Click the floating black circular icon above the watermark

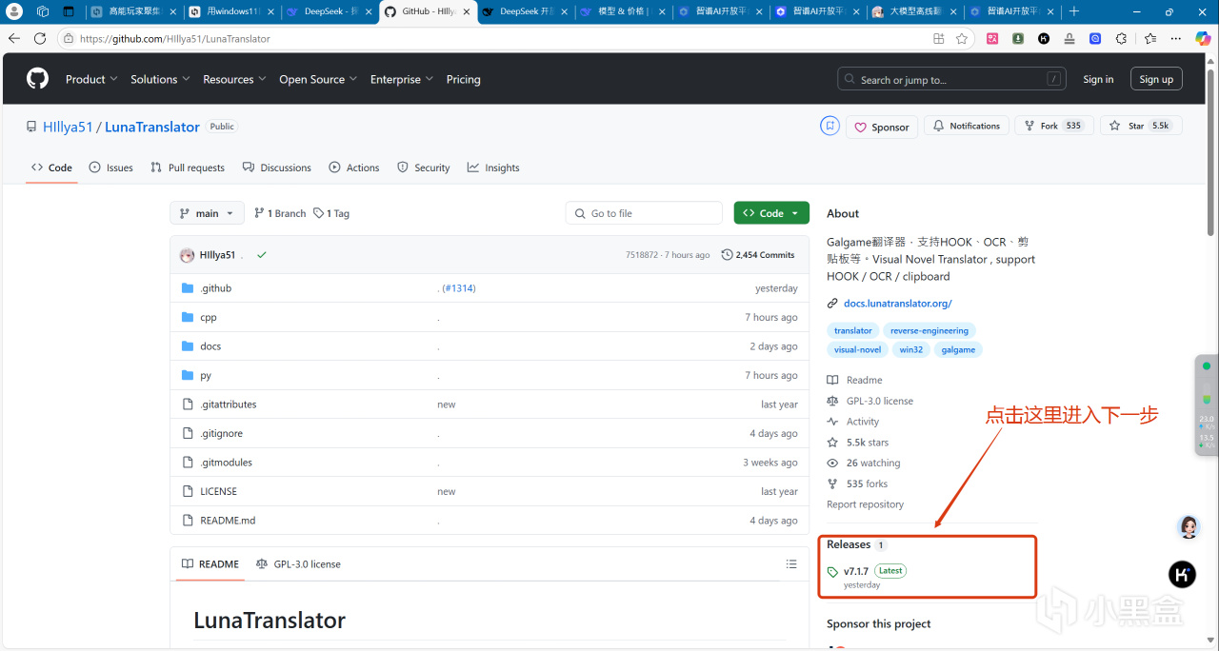point(1182,574)
